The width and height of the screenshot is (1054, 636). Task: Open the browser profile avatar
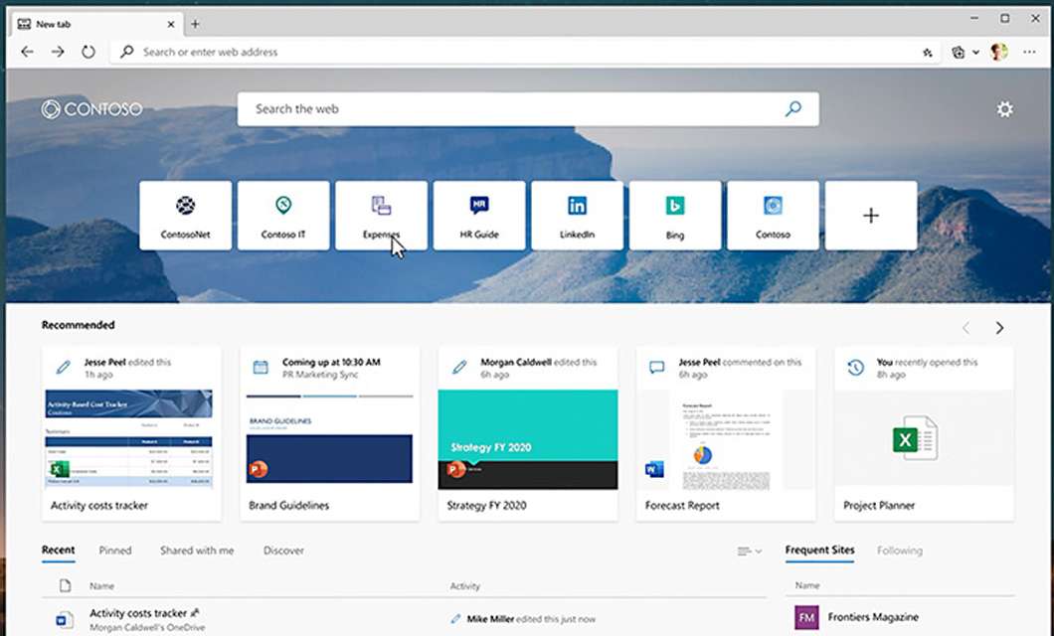pos(998,52)
